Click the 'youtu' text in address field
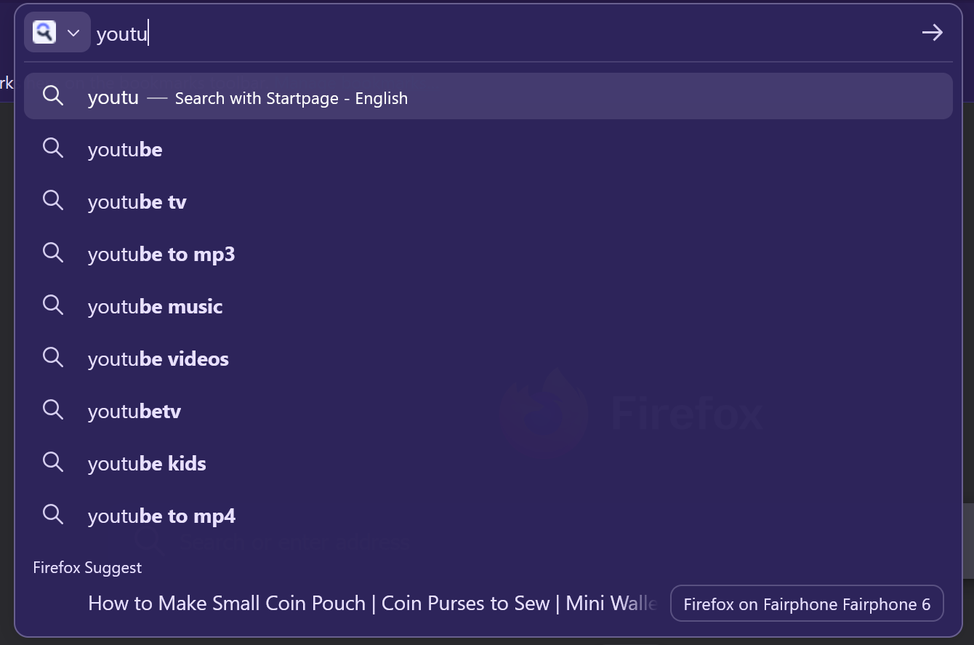 tap(121, 34)
